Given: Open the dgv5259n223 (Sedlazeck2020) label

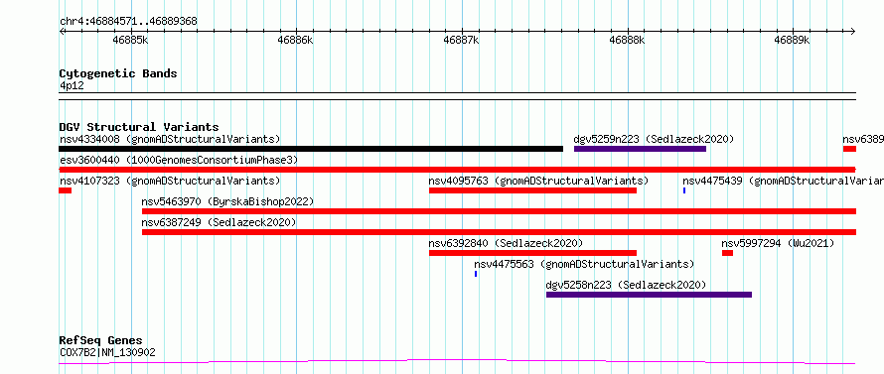Looking at the screenshot, I should coord(654,139).
